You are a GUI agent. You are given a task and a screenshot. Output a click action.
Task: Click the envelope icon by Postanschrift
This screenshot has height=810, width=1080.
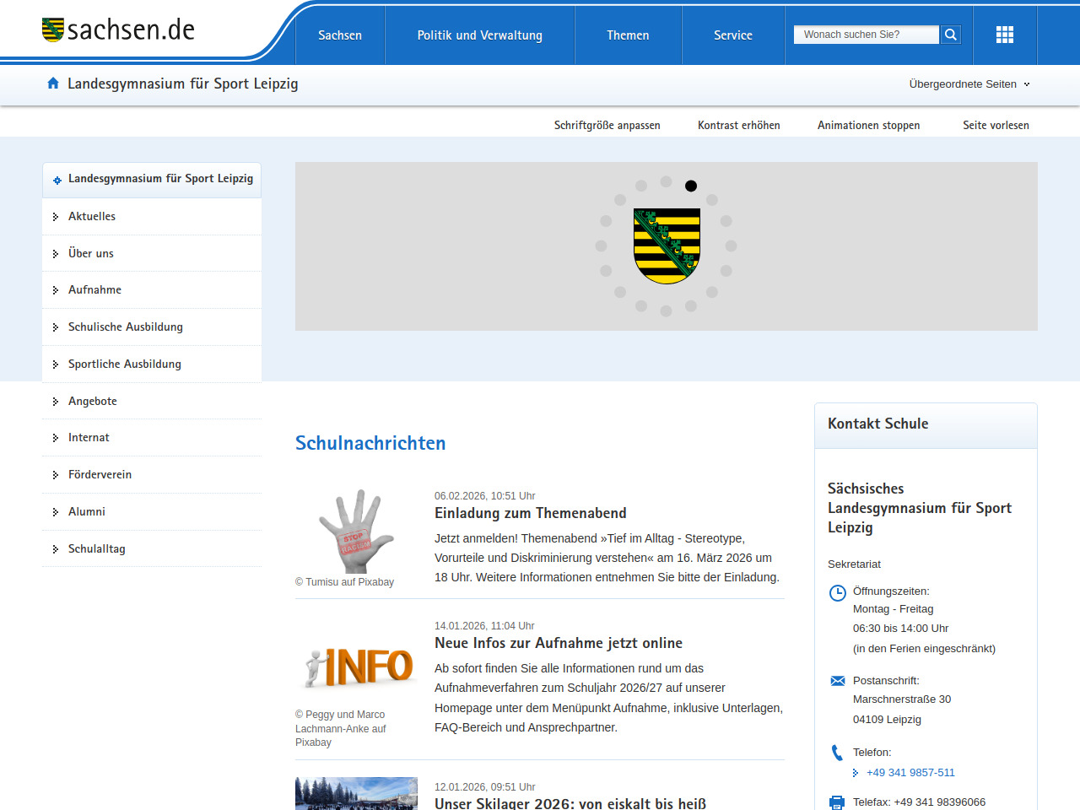(837, 681)
